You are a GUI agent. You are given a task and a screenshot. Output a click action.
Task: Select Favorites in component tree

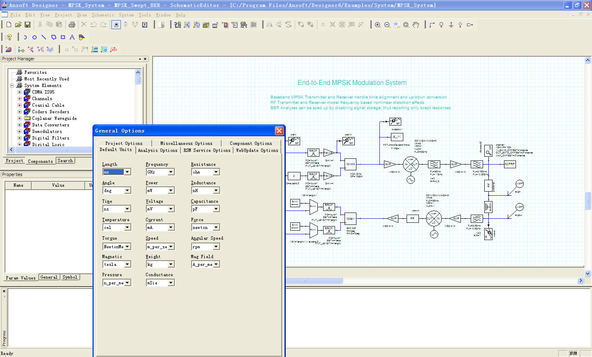coord(35,72)
